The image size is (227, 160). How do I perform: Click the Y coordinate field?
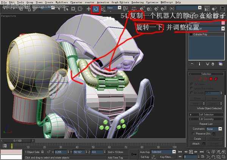[x=79, y=152]
